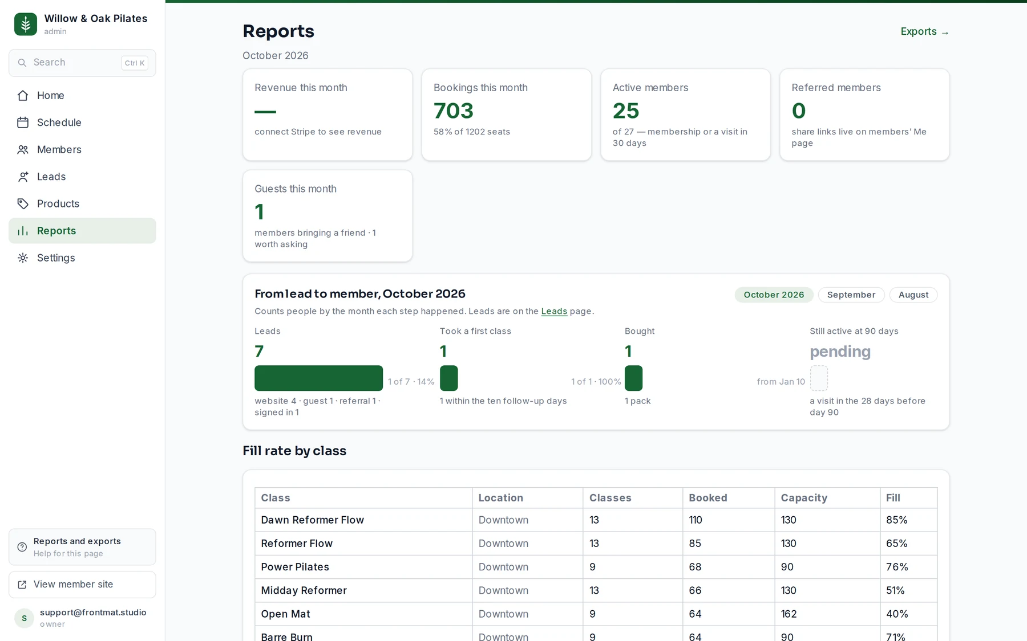Click the Took a first class bar
The image size is (1027, 641).
pos(448,378)
